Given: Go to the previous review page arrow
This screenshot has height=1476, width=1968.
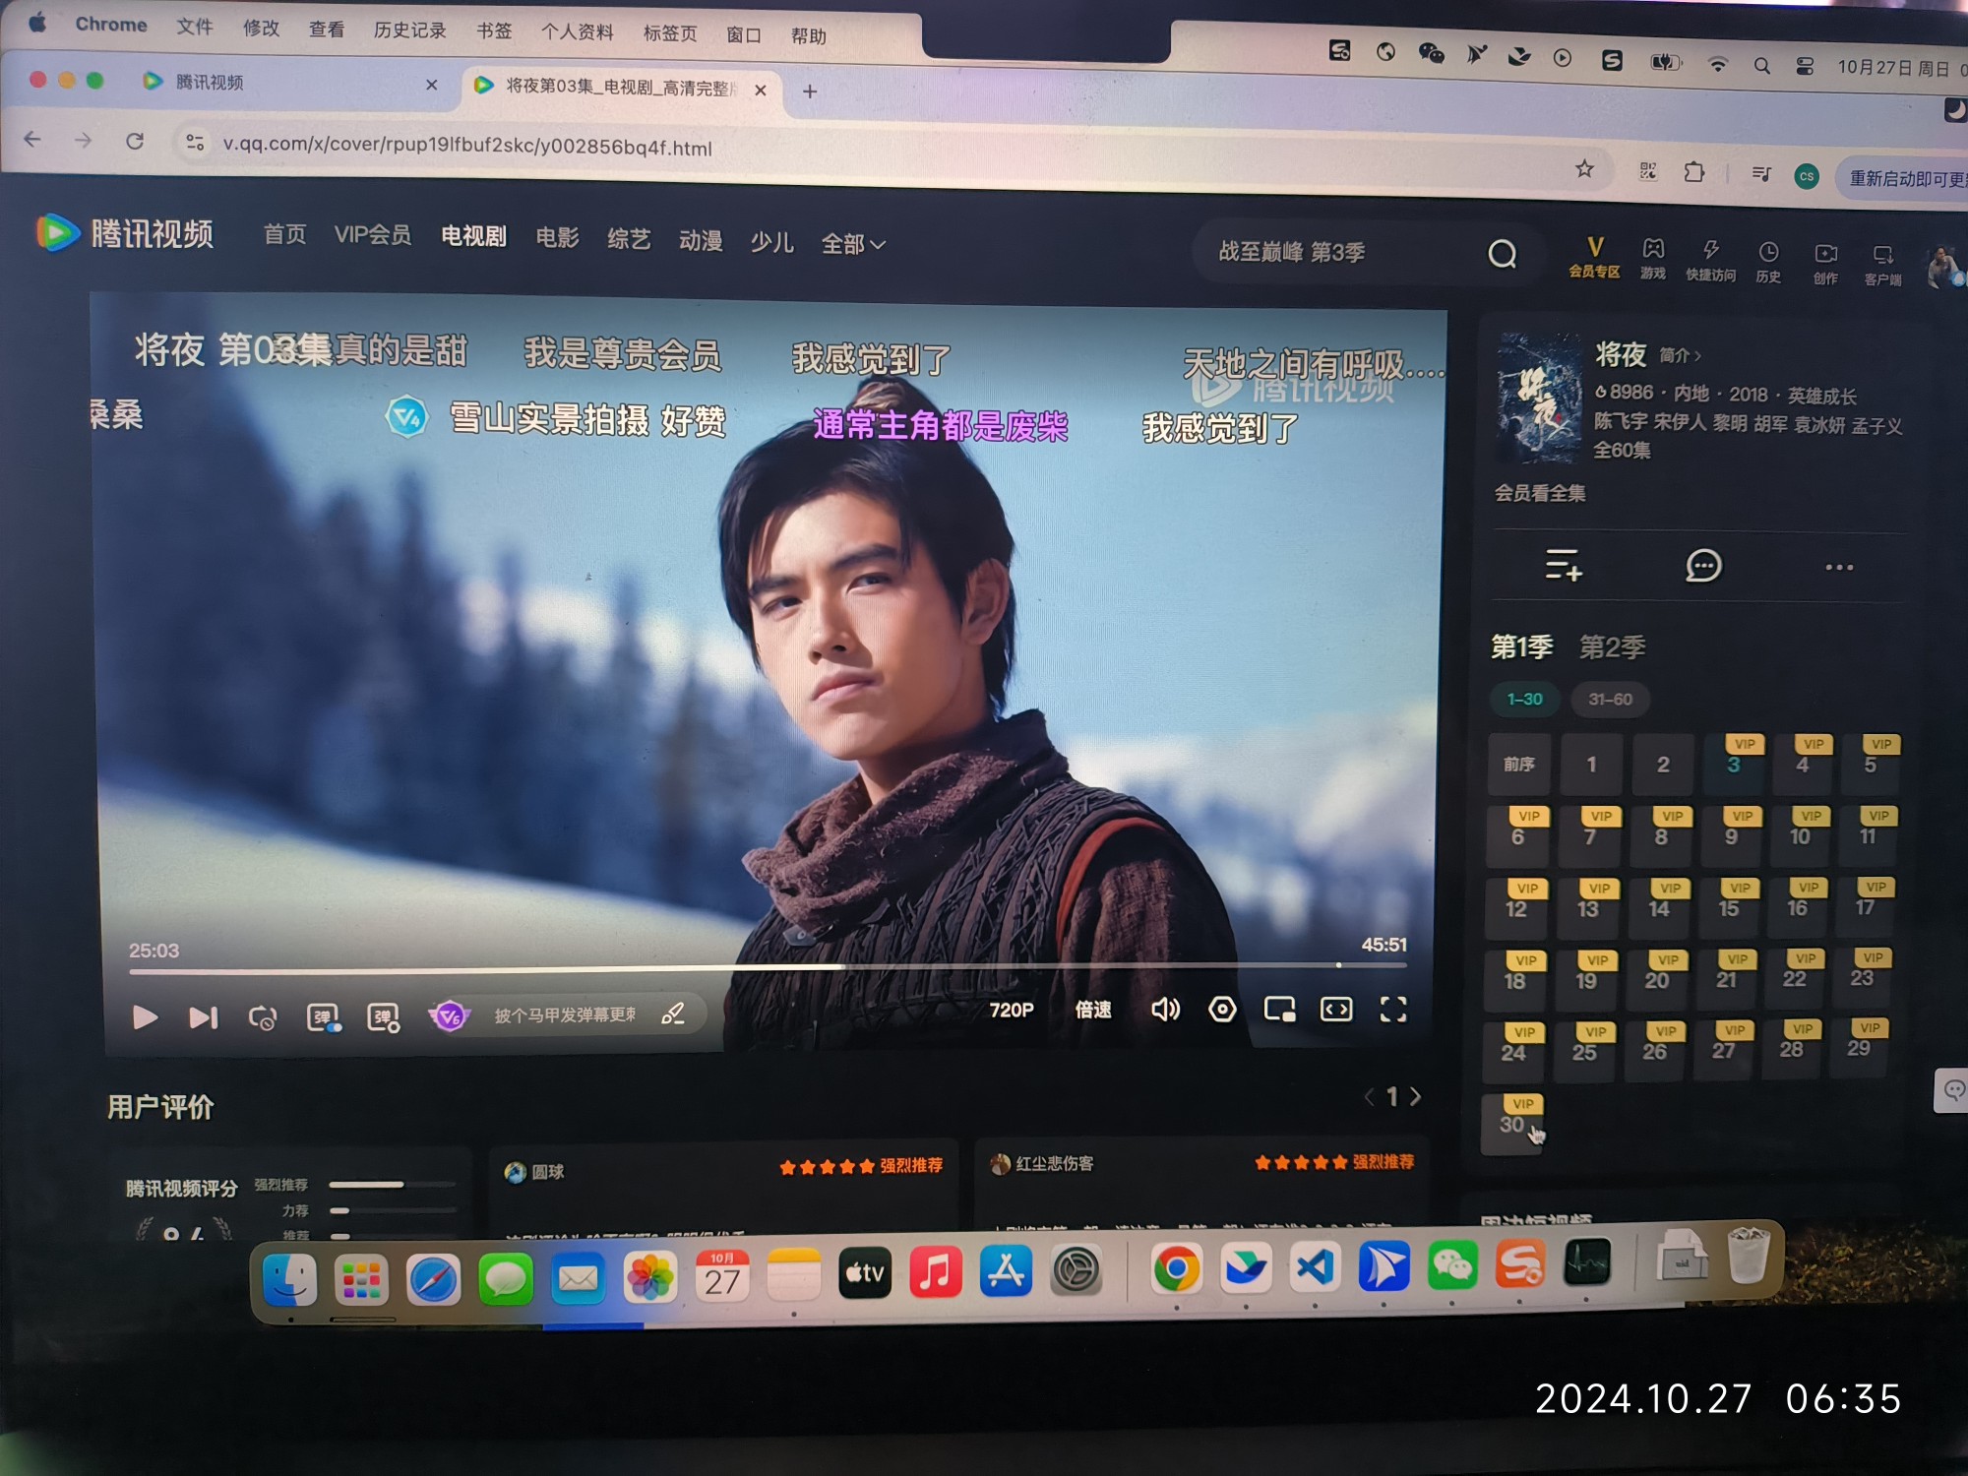Looking at the screenshot, I should click(x=1369, y=1096).
